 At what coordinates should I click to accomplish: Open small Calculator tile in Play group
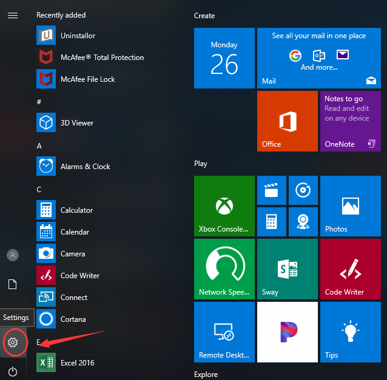(x=272, y=222)
